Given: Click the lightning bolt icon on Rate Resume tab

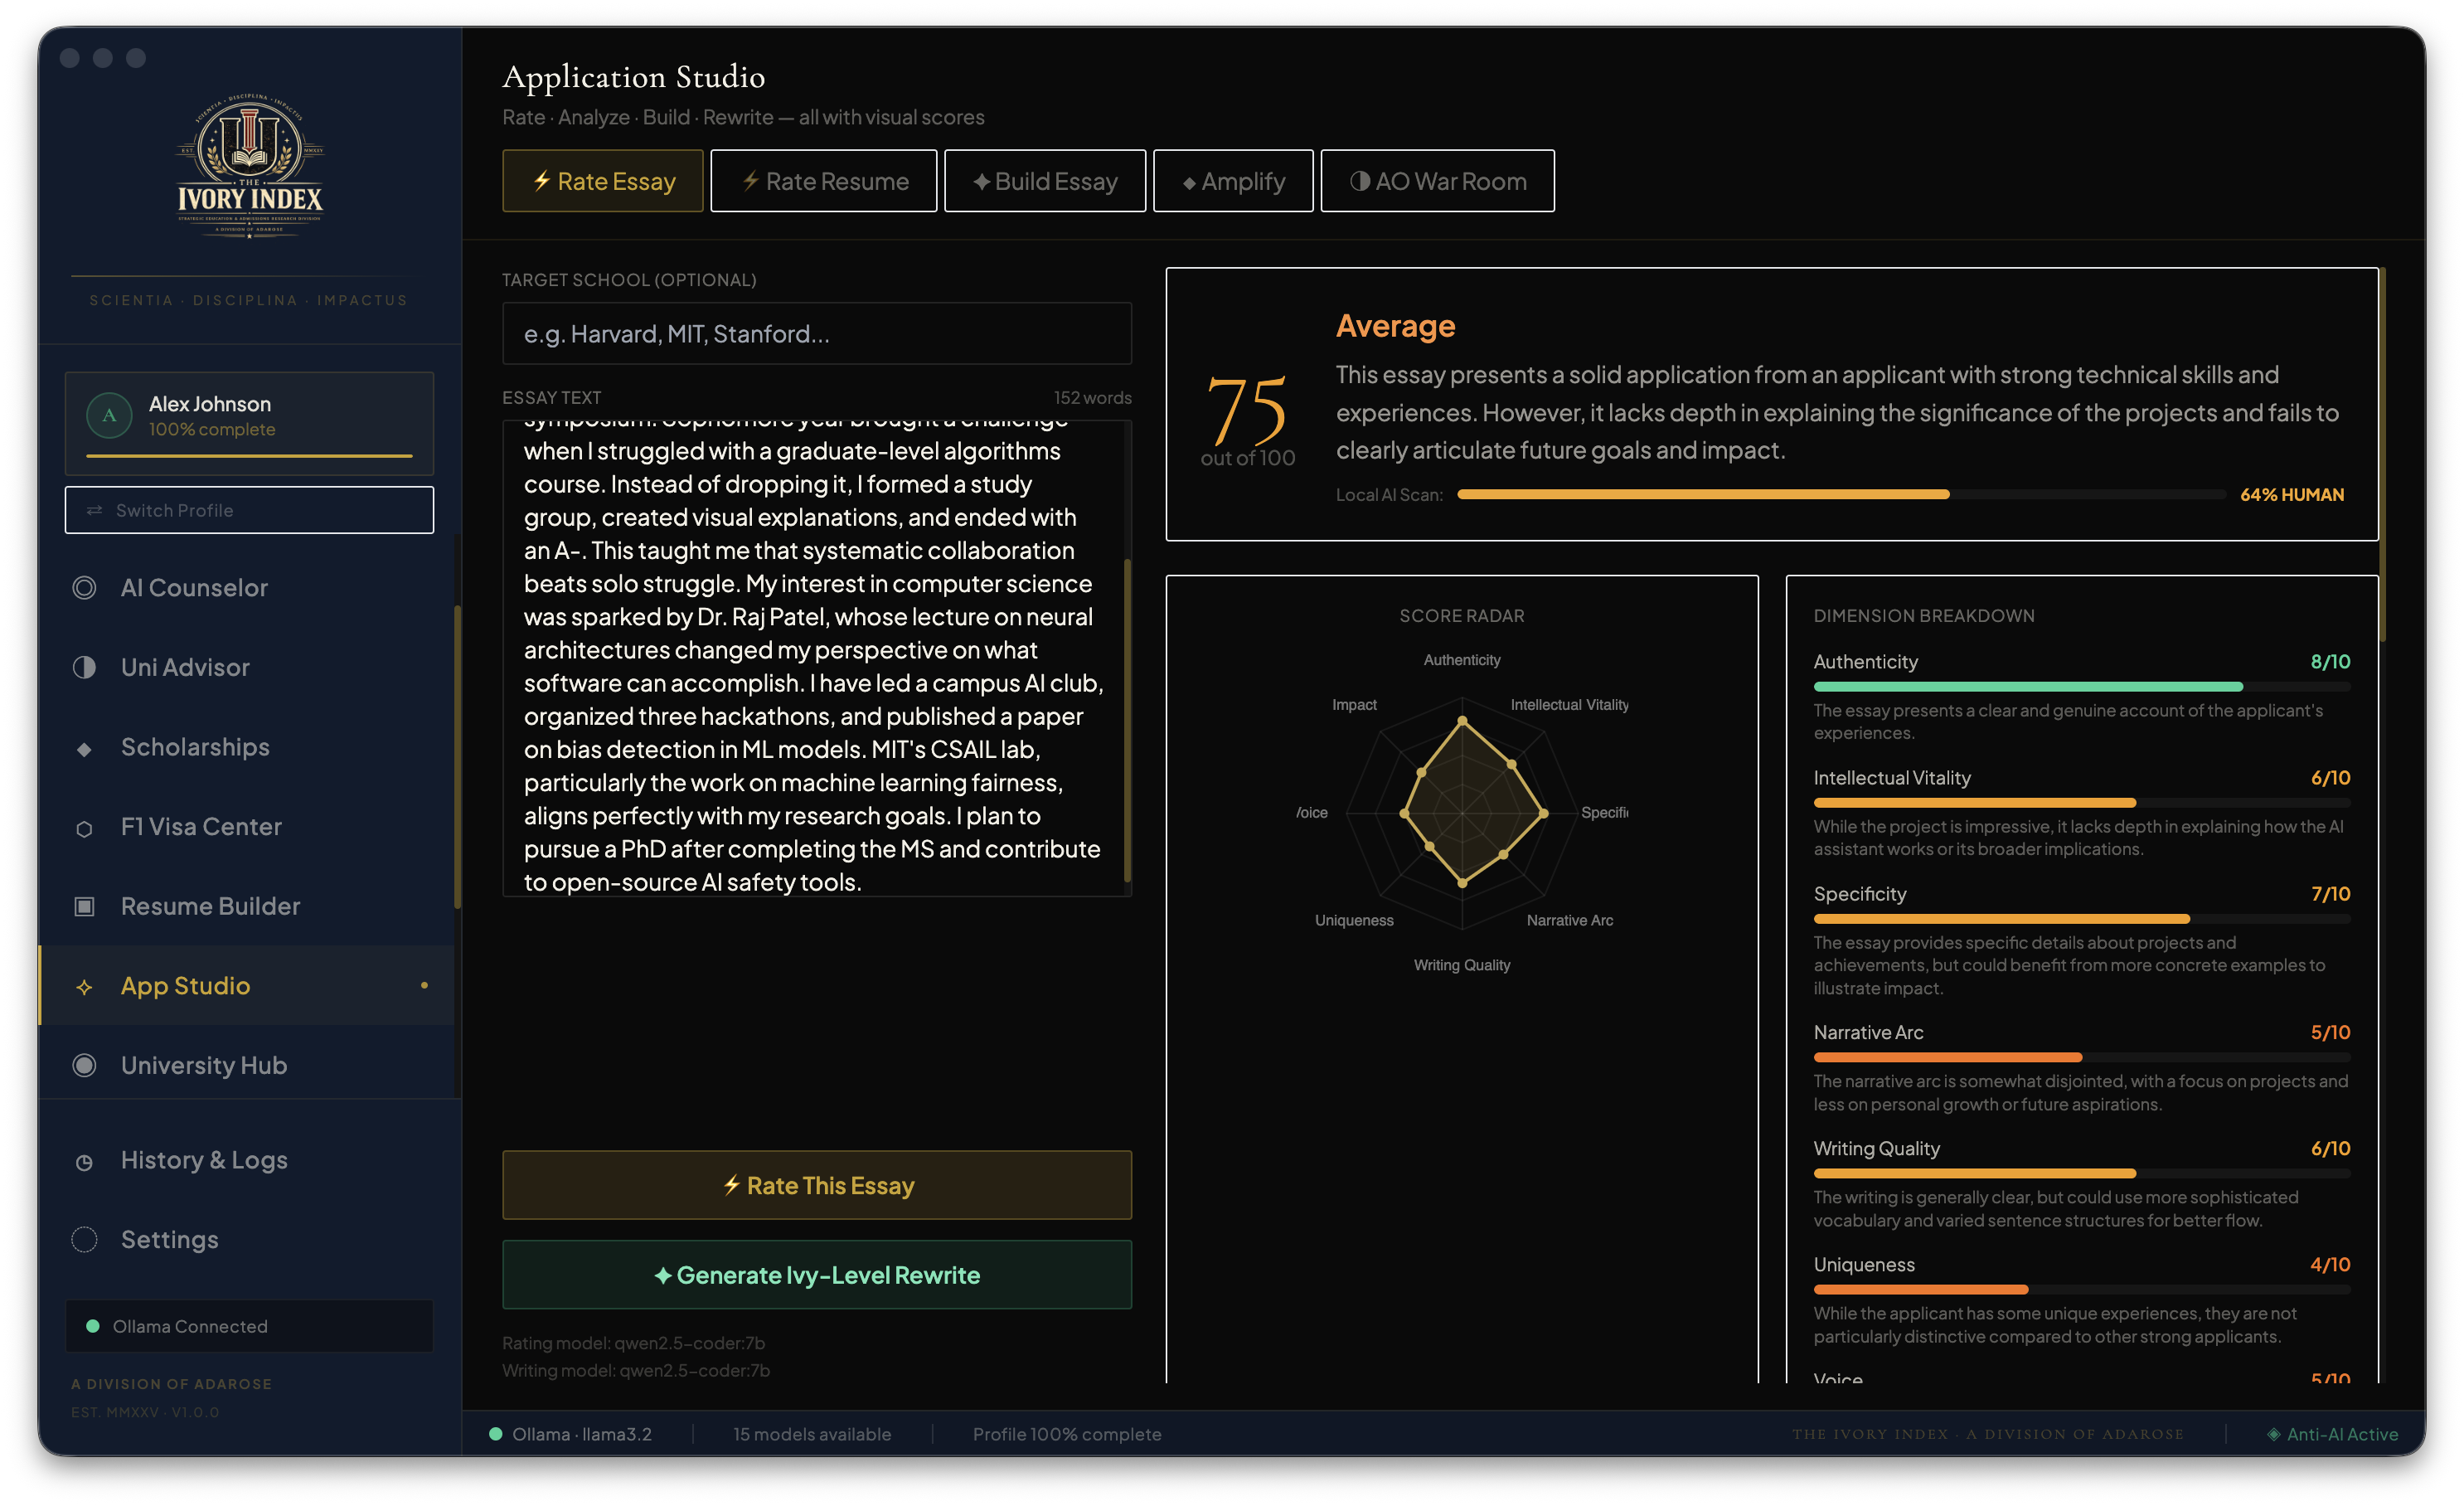Looking at the screenshot, I should click(x=750, y=181).
